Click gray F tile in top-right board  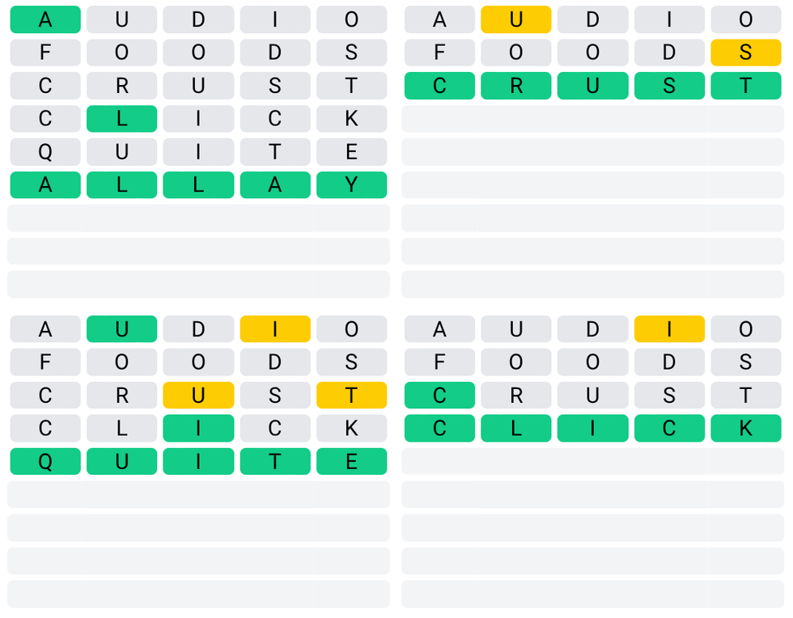click(x=439, y=53)
